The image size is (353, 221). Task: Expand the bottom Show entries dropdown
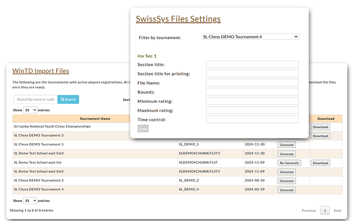click(x=31, y=200)
